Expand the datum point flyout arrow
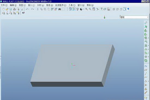Image resolution: width=150 pixels, height=100 pixels. pos(148,81)
